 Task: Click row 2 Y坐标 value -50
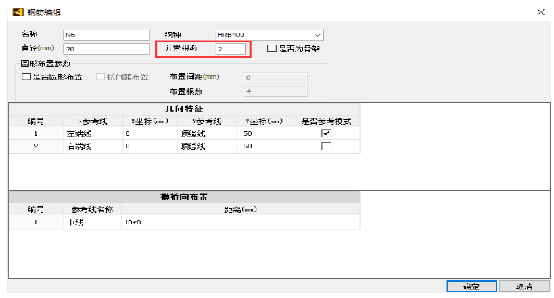click(x=264, y=146)
